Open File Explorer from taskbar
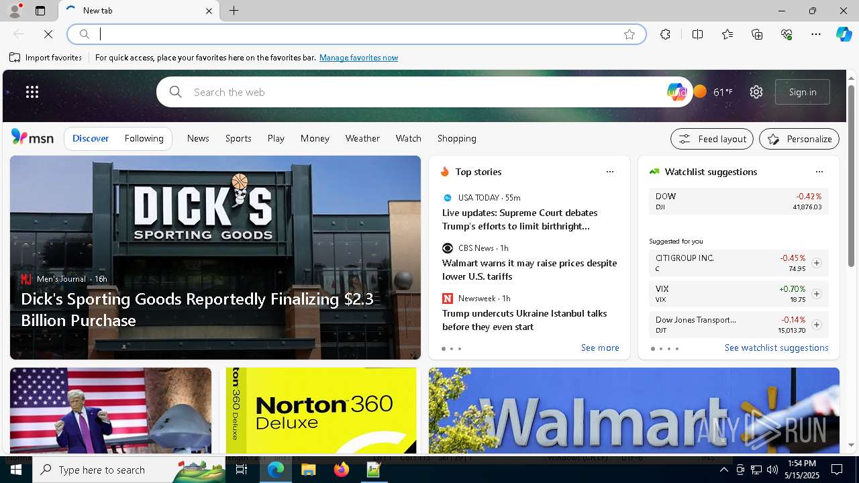 (308, 470)
